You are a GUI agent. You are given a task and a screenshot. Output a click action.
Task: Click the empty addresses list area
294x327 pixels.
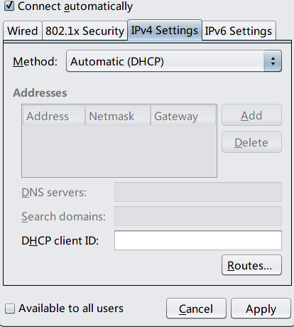pyautogui.click(x=119, y=151)
